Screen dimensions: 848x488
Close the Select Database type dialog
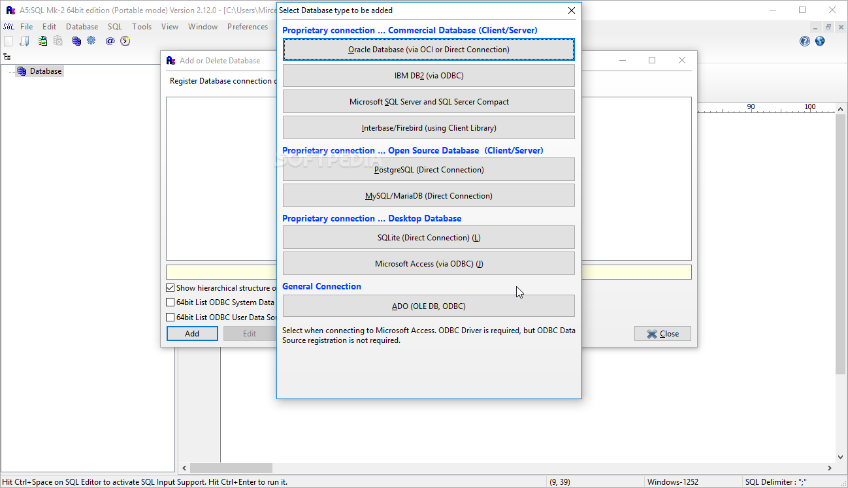(x=572, y=10)
